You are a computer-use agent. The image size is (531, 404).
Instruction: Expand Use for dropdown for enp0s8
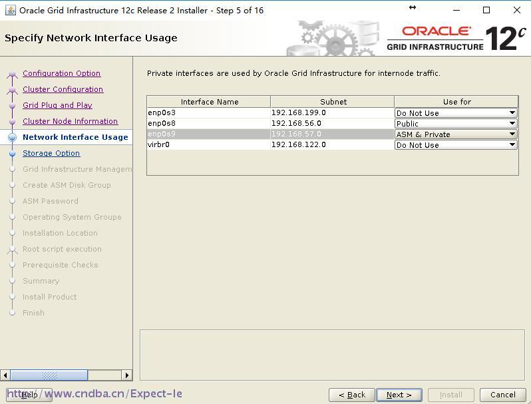click(456, 124)
